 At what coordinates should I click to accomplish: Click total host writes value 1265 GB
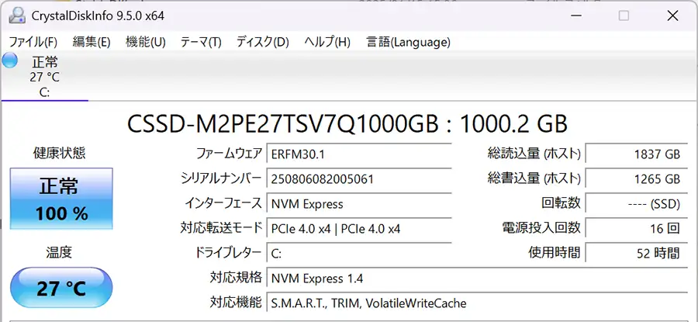pos(637,179)
